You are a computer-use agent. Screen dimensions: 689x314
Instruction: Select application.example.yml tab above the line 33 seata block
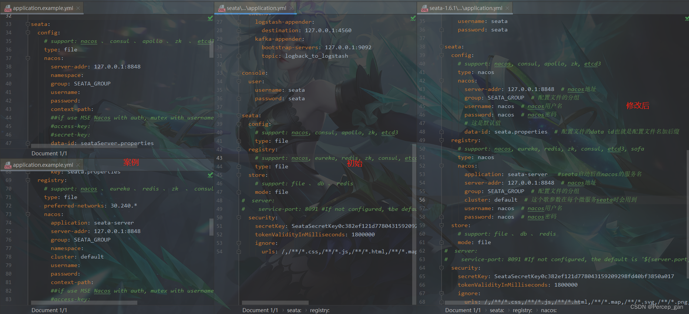pyautogui.click(x=43, y=8)
